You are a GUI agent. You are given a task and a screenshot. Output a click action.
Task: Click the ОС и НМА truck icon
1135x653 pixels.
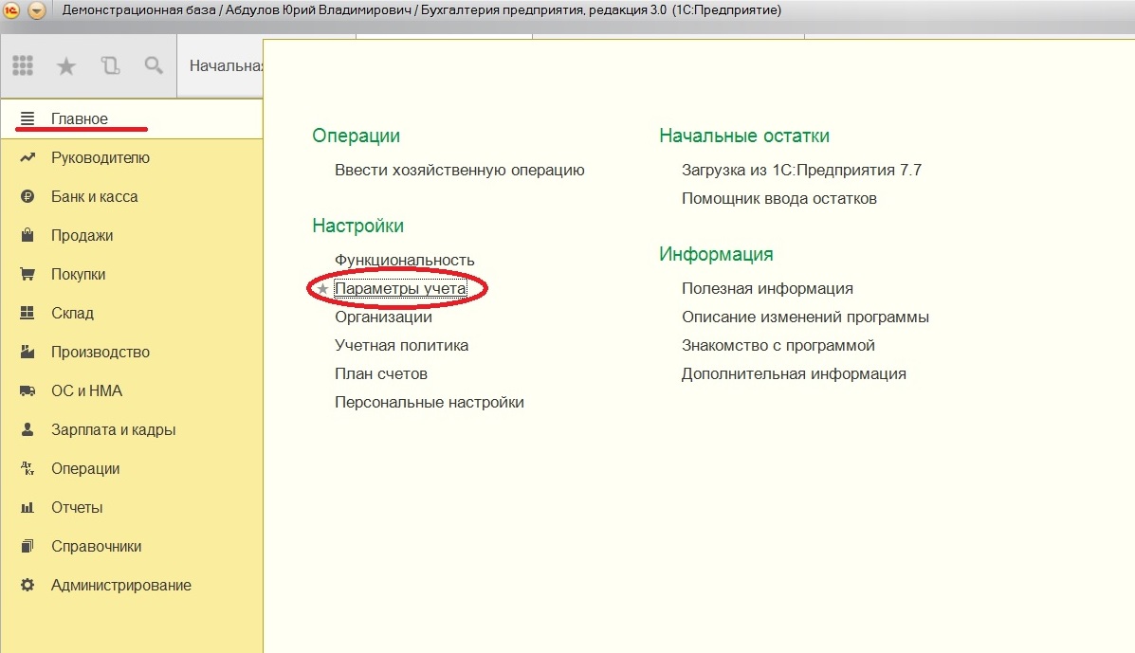pos(27,391)
